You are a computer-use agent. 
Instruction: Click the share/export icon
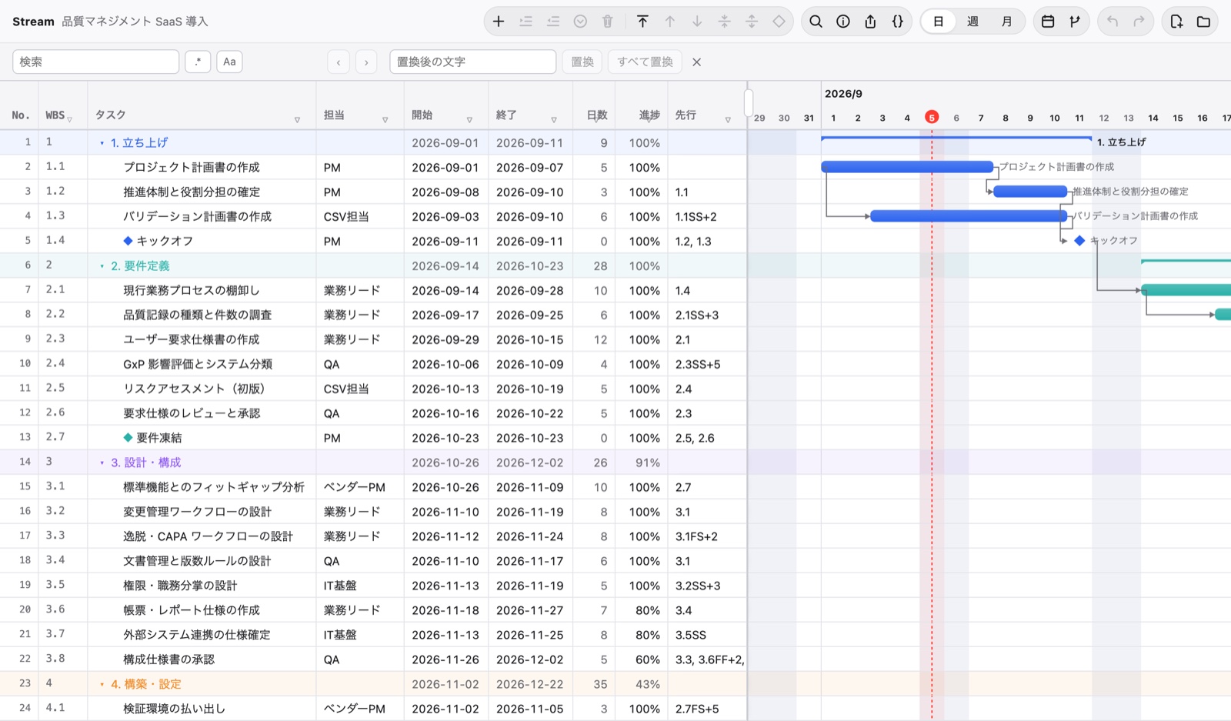(870, 22)
